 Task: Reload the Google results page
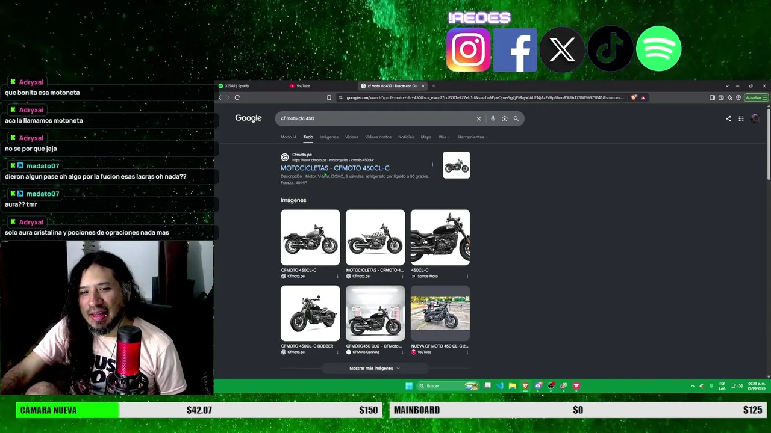coord(237,97)
